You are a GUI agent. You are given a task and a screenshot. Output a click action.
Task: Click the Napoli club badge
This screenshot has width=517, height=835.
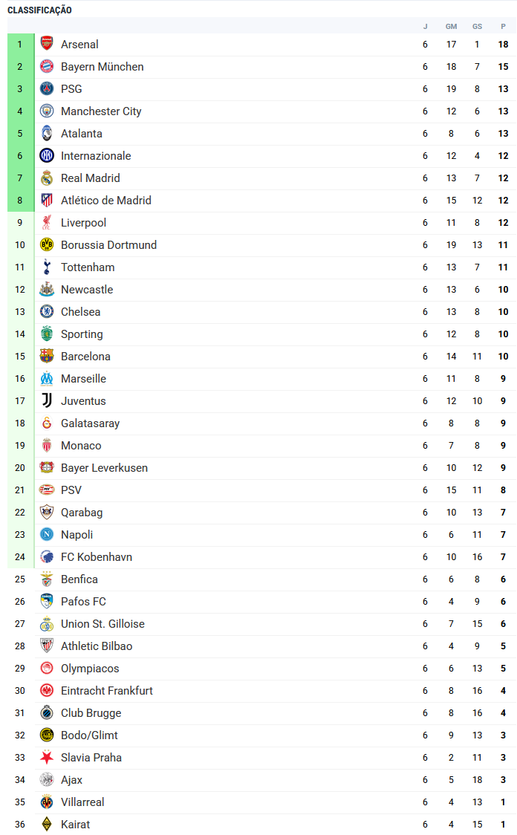[x=47, y=535]
